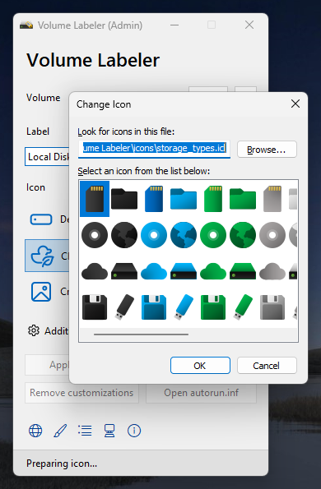Select the black hard drive icon
Screen dimensions: 321x489
(124, 271)
